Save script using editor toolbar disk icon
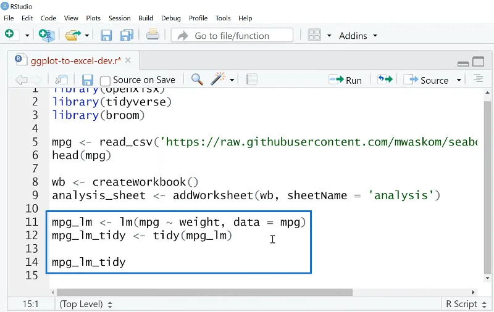This screenshot has height=312, width=494. [x=87, y=80]
